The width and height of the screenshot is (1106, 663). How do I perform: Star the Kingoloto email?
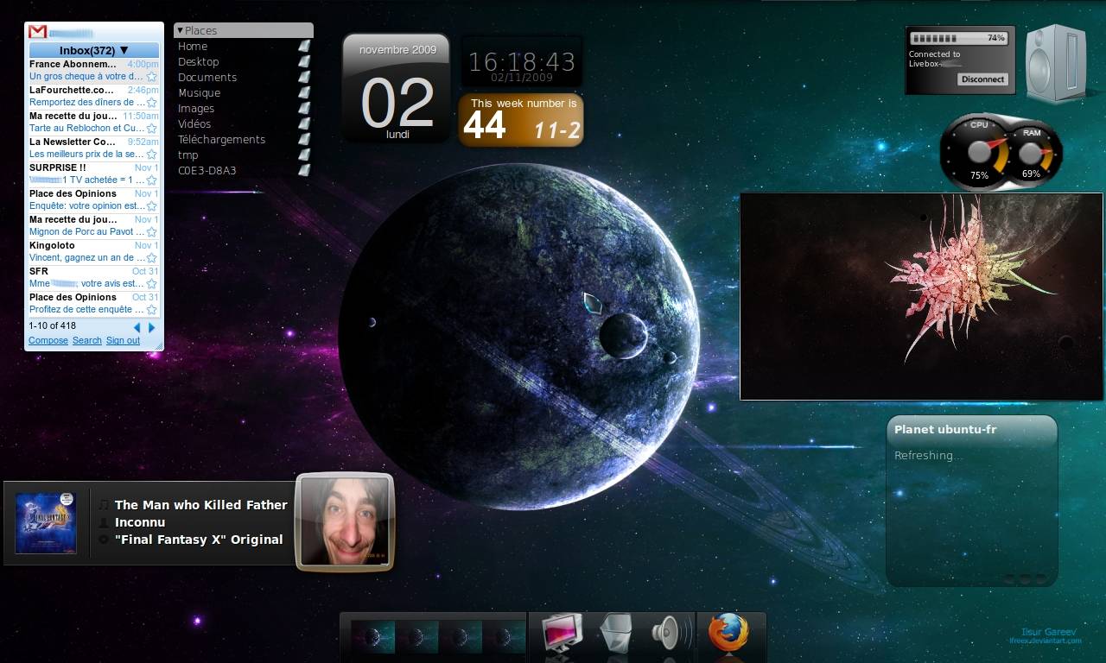point(152,258)
